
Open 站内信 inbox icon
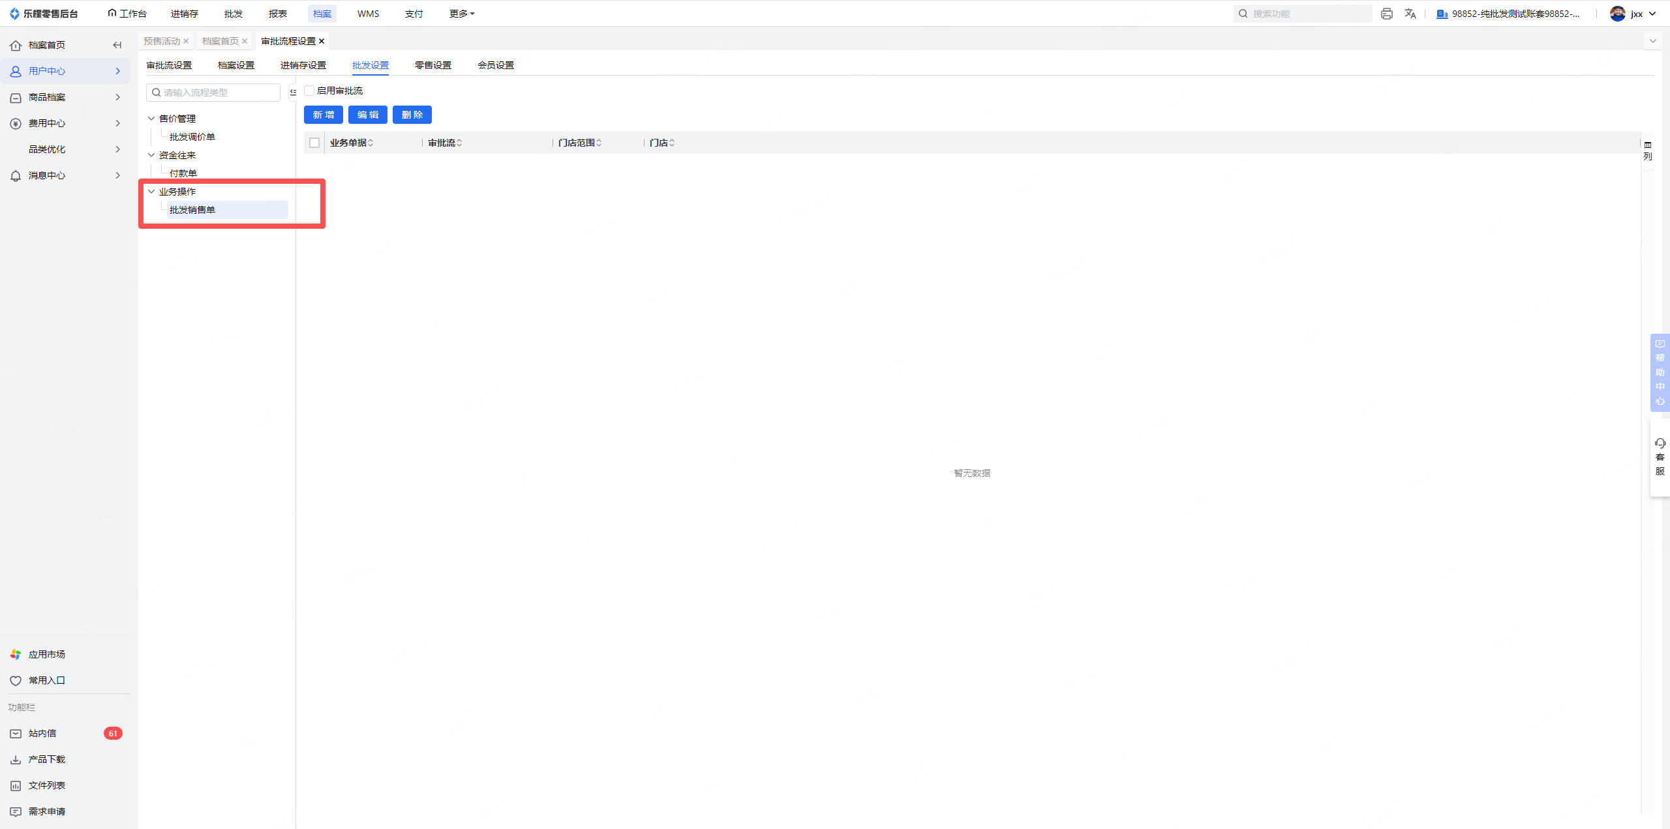tap(16, 733)
